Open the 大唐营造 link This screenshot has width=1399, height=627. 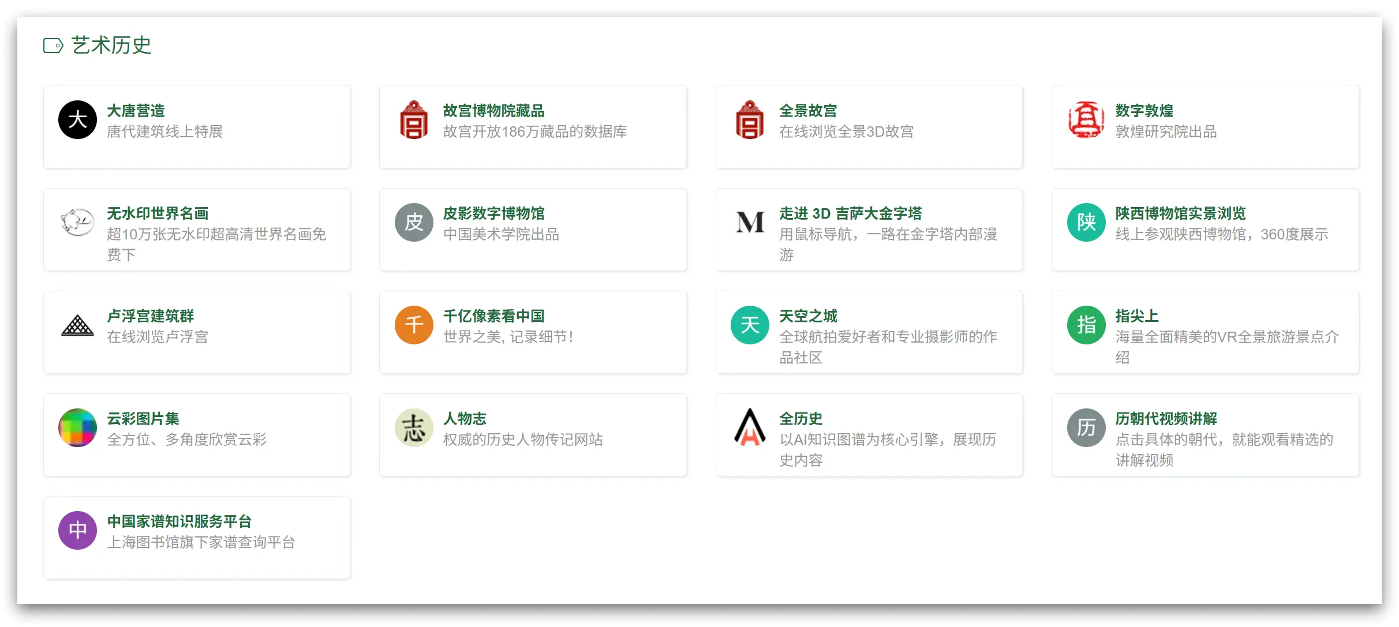(136, 111)
